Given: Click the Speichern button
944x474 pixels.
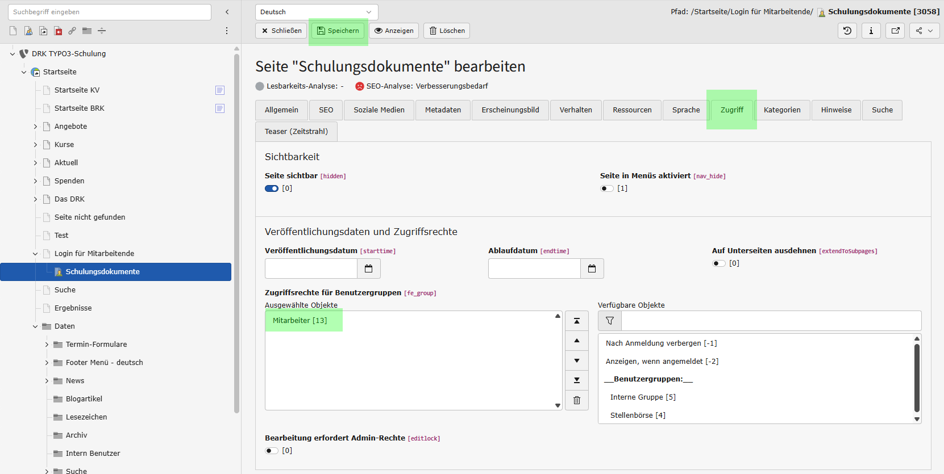Looking at the screenshot, I should pyautogui.click(x=338, y=31).
